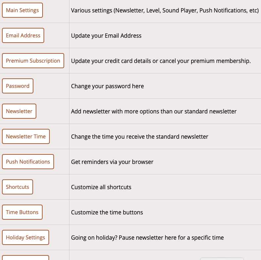The width and height of the screenshot is (261, 260).
Task: Click the 'Change the time you receive' description
Action: 140,136
